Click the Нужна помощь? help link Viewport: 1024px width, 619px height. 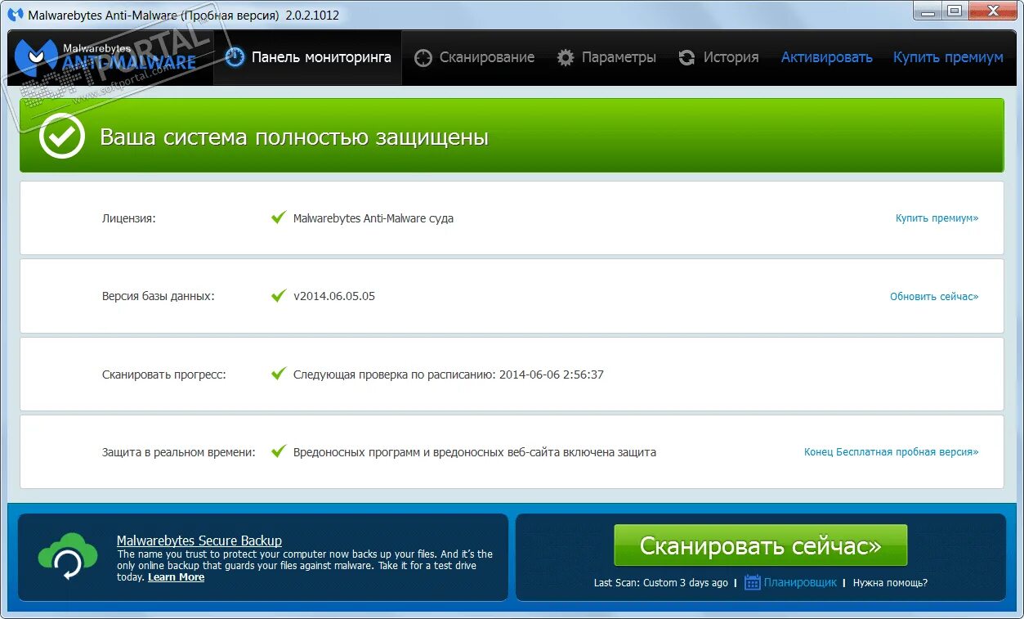[x=890, y=583]
